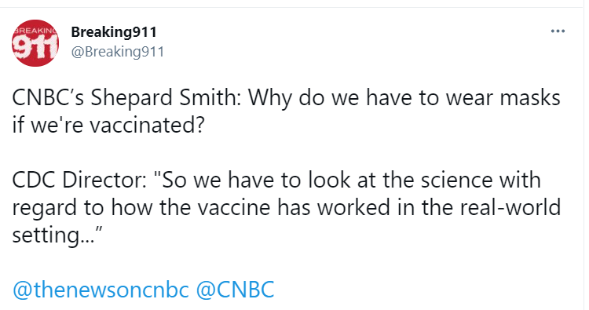Viewport: 589px width, 310px height.
Task: Click the @Breaking911 handle below the name
Action: tap(118, 52)
